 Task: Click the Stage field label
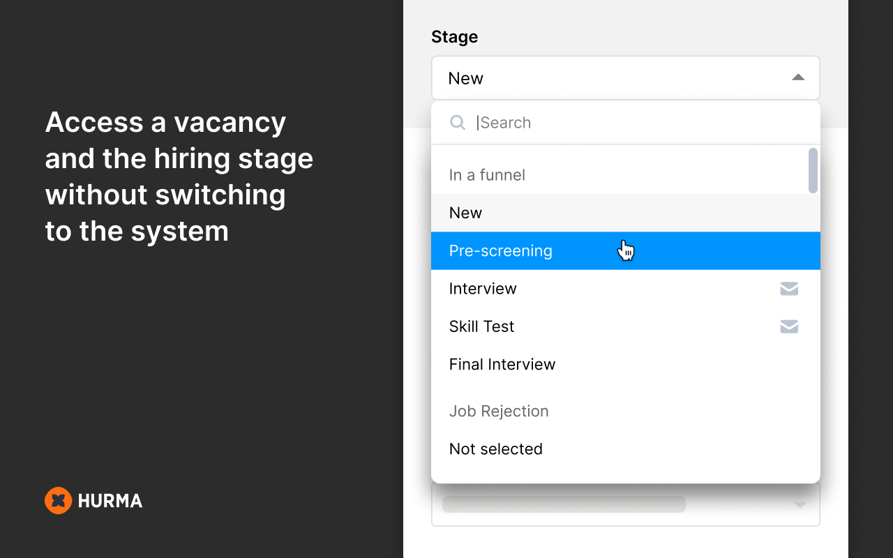pos(455,37)
